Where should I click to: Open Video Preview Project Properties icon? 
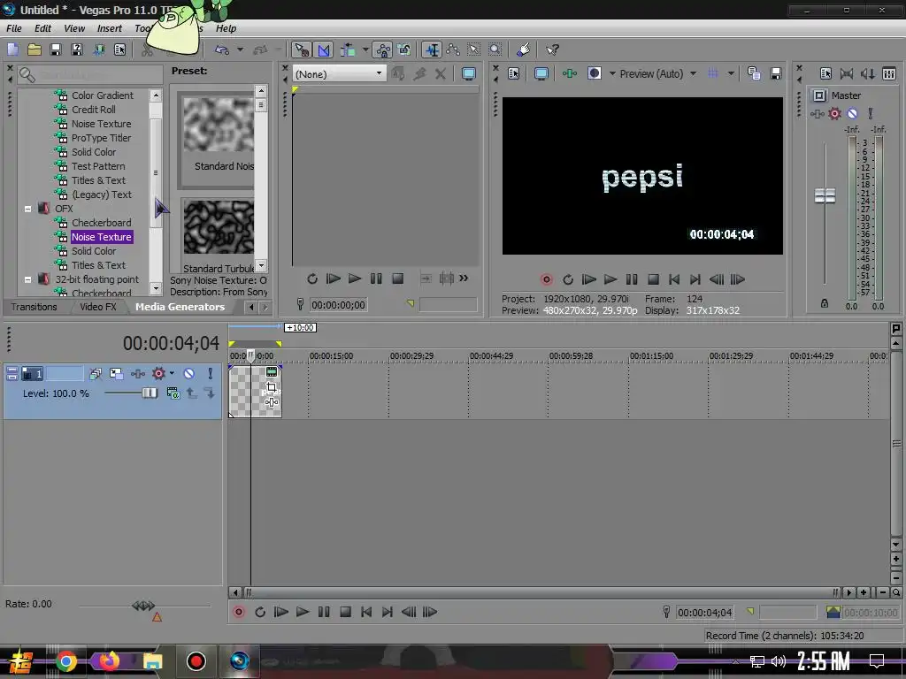pyautogui.click(x=514, y=73)
